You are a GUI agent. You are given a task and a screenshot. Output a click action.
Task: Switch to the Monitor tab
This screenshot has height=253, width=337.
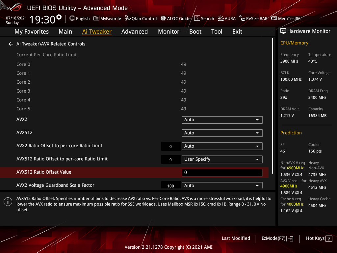168,31
